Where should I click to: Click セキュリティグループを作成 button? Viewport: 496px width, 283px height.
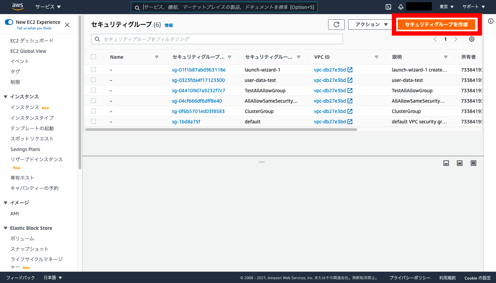[436, 25]
